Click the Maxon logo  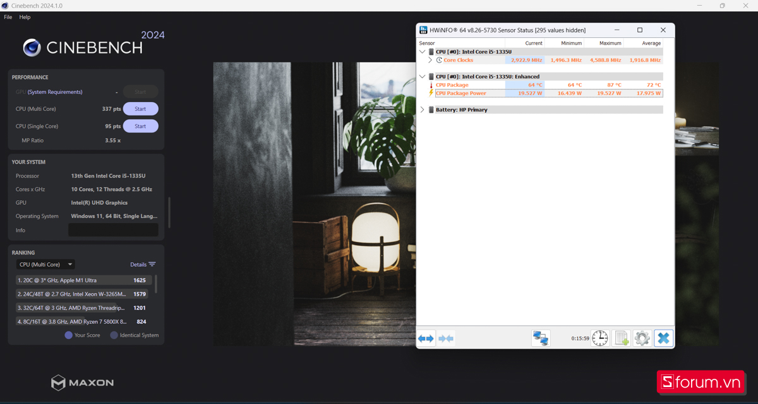[83, 383]
